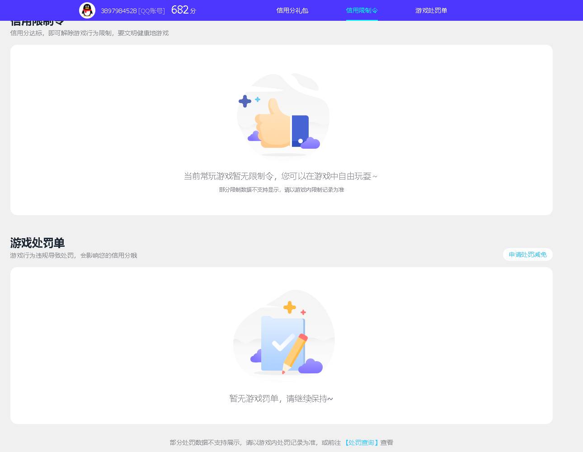Click the 申请处罚减免 button
Screen dimensions: 583x452
click(x=527, y=254)
